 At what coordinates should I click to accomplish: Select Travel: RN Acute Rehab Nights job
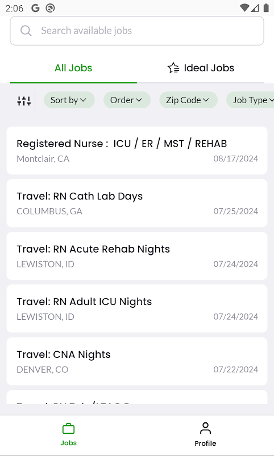coord(137,256)
